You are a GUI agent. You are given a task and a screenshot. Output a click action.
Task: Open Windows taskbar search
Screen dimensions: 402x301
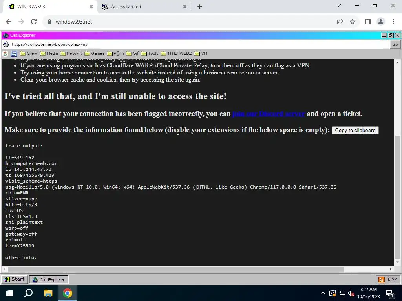[x=28, y=293]
